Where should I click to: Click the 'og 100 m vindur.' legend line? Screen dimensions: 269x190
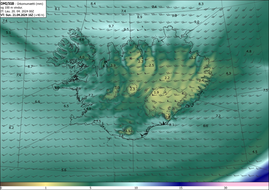(12, 8)
